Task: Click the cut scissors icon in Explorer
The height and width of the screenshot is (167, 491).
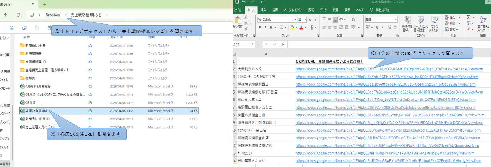Action: 12,28
